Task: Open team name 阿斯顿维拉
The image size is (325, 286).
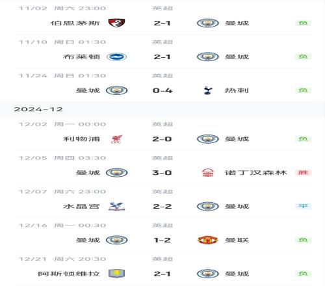Action: point(69,274)
